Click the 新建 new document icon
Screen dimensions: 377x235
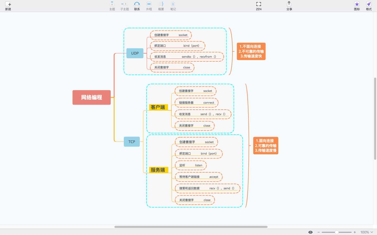point(8,4)
